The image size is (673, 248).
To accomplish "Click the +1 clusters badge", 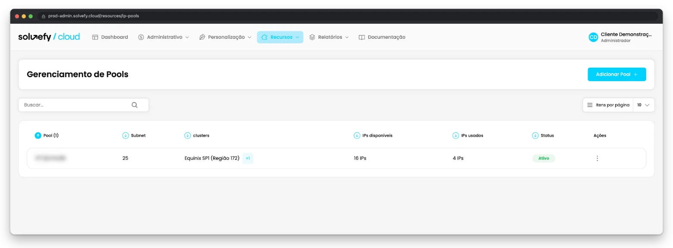I will tap(248, 158).
